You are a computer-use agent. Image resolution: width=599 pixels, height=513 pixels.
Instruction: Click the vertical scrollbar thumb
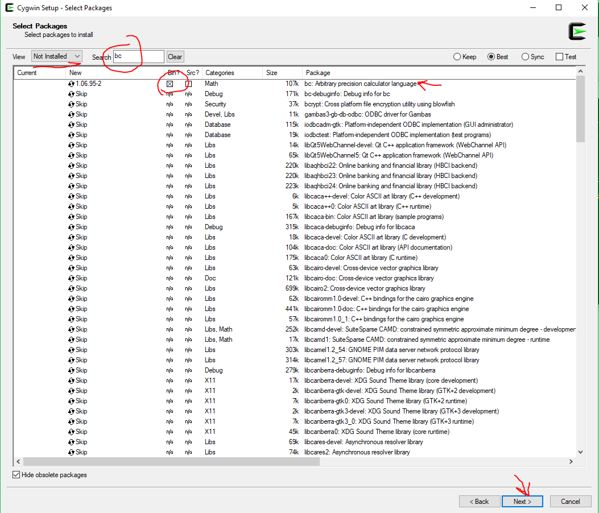point(580,109)
